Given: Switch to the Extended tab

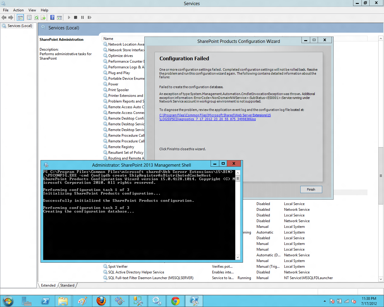Looking at the screenshot, I should coord(48,285).
